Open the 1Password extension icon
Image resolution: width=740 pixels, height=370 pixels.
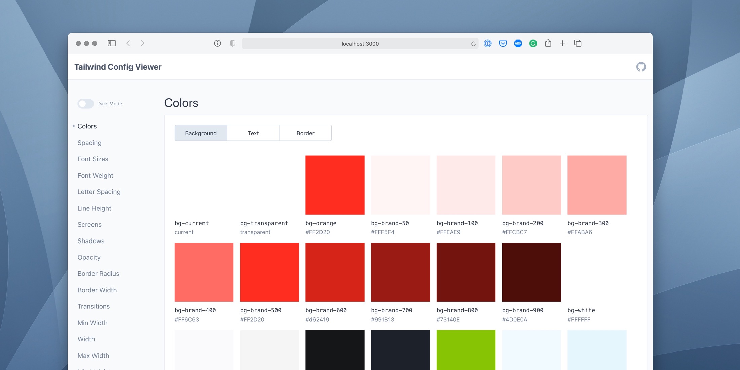tap(487, 43)
